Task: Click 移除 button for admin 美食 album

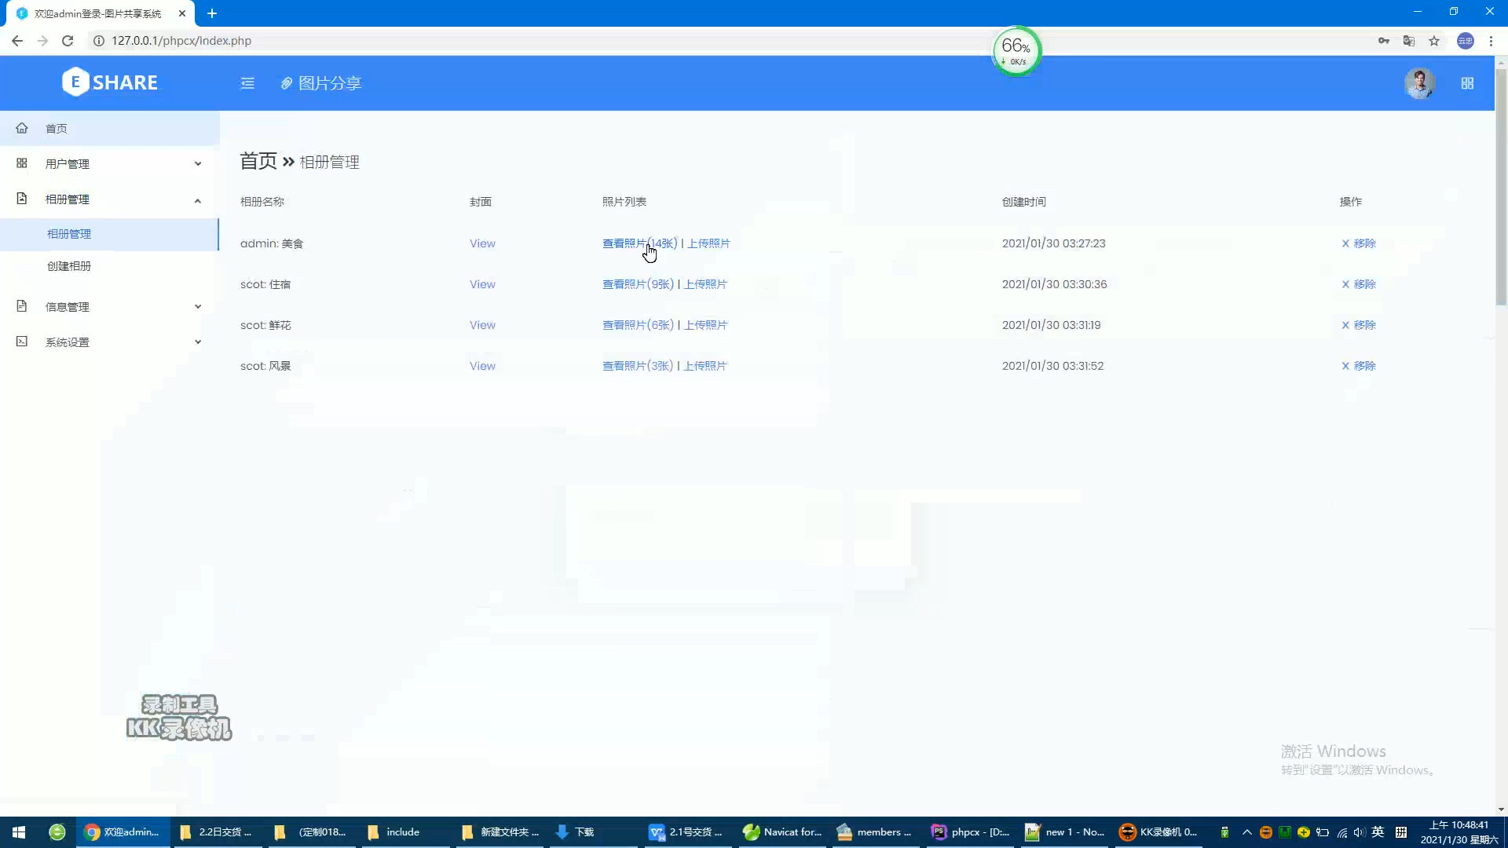Action: pyautogui.click(x=1359, y=243)
